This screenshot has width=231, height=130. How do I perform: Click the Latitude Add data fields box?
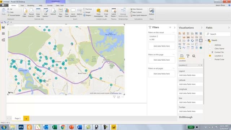click(x=190, y=84)
